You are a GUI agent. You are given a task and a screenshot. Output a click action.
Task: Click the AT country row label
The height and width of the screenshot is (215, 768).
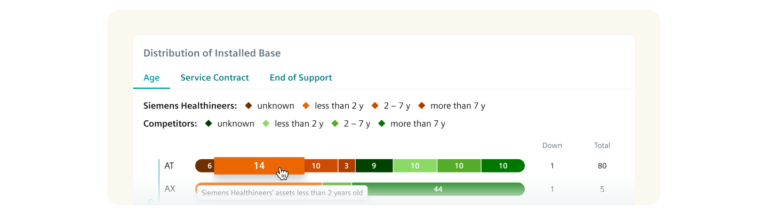point(169,166)
